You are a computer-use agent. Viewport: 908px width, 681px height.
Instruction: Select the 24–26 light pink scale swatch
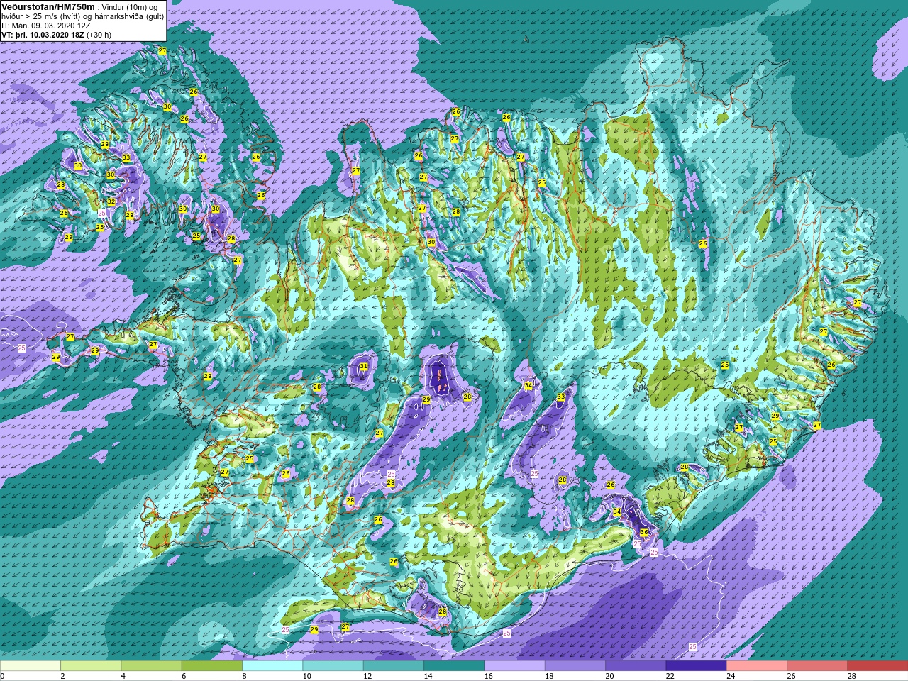757,666
